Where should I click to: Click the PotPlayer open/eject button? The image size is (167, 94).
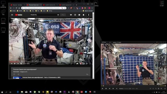[x=117, y=89]
